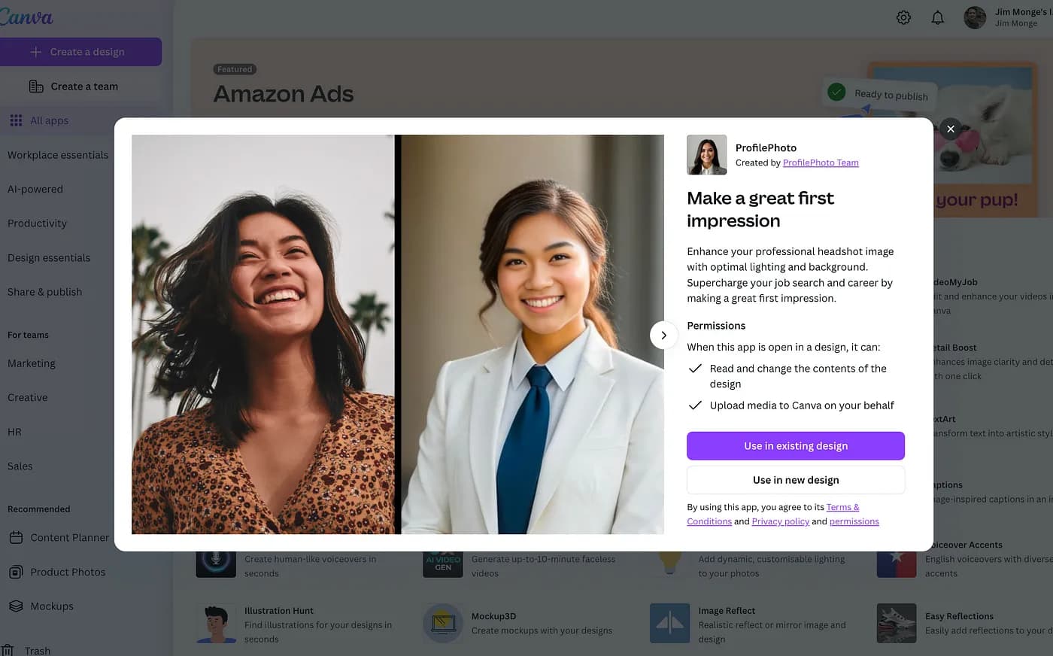1053x656 pixels.
Task: Click Use in new design button
Action: (x=795, y=480)
